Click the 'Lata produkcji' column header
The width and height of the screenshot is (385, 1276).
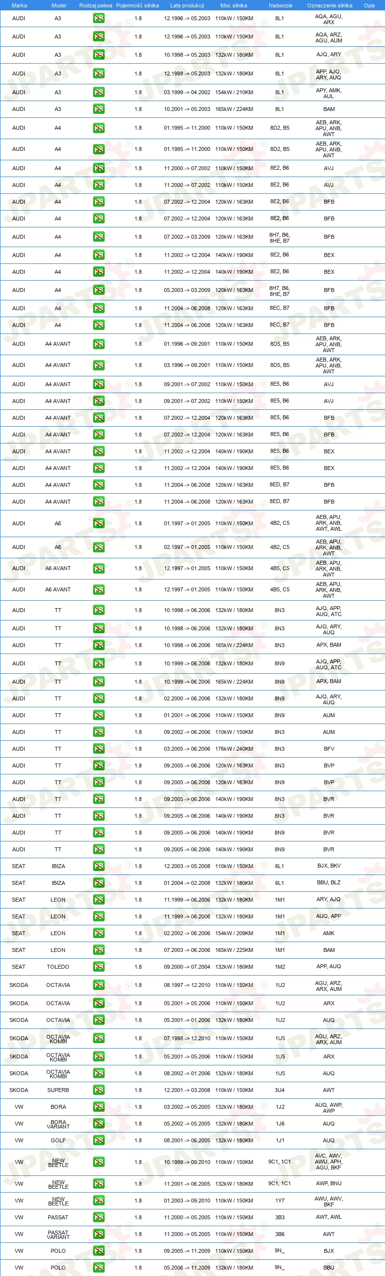click(x=187, y=5)
